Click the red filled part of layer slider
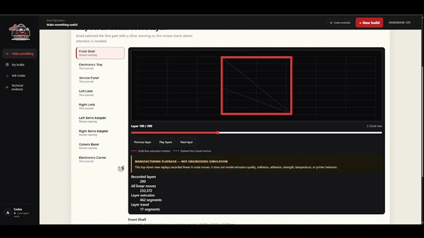The image size is (424, 238). point(174,133)
